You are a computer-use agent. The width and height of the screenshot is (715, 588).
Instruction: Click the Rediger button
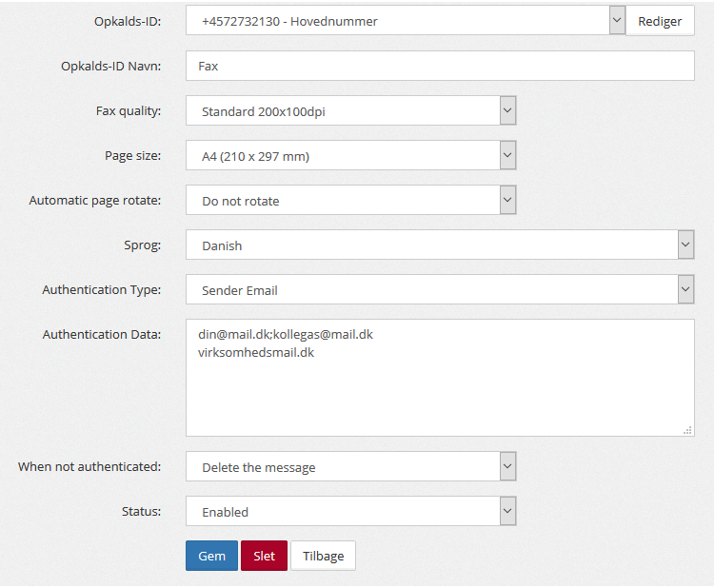pos(660,21)
